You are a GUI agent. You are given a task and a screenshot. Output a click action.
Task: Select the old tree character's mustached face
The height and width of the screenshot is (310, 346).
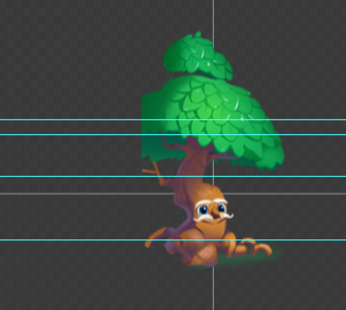pos(214,211)
